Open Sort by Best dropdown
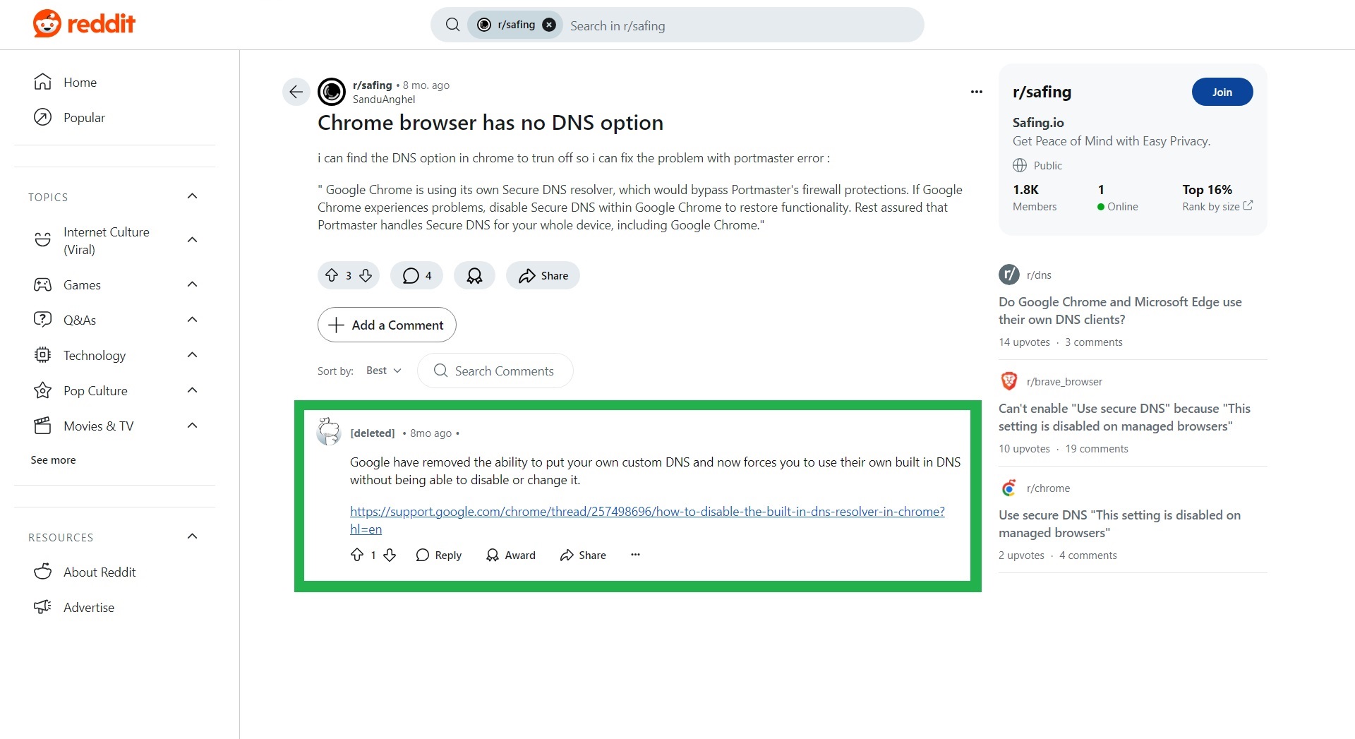Viewport: 1355px width, 739px height. (x=383, y=371)
